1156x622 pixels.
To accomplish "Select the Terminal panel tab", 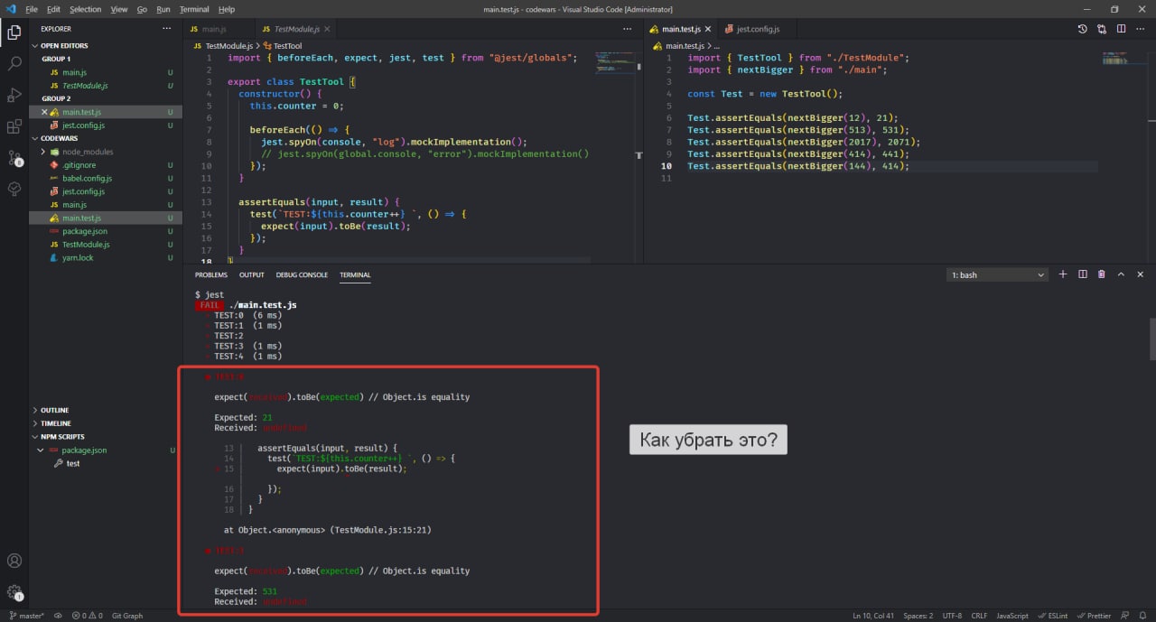I will (x=355, y=274).
